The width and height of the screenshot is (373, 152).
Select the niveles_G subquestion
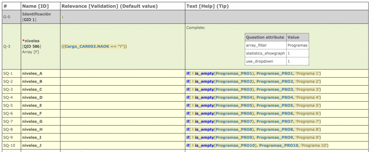pyautogui.click(x=32, y=122)
